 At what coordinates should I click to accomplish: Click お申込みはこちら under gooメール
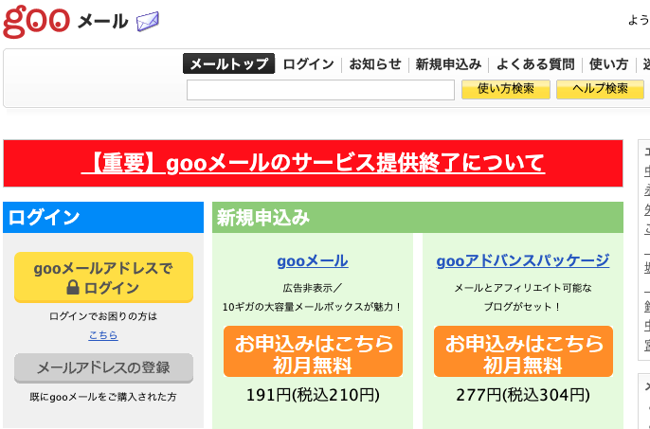pos(313,351)
